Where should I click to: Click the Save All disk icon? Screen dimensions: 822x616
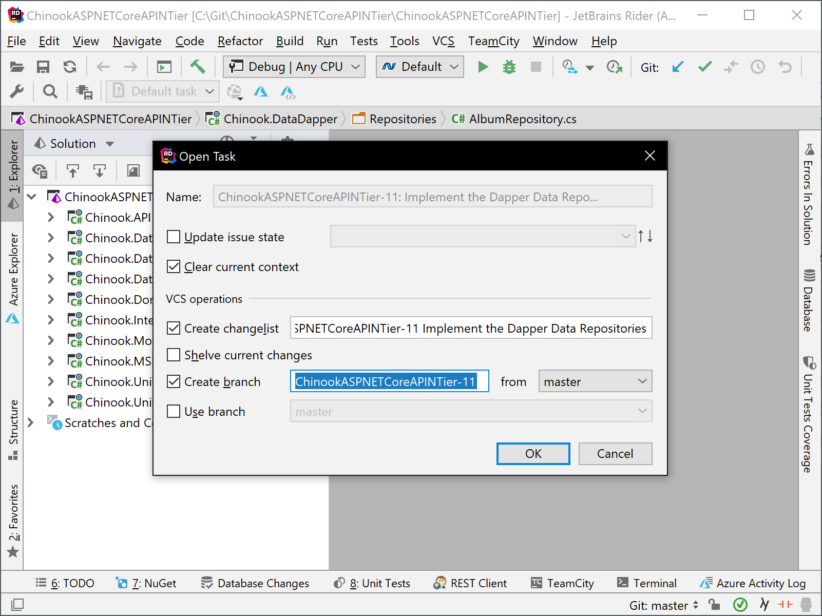pos(43,67)
